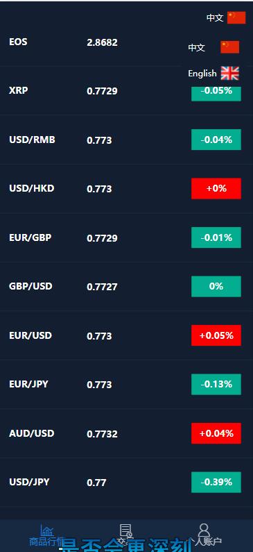Select the EUR/GBP currency pair

click(30, 237)
